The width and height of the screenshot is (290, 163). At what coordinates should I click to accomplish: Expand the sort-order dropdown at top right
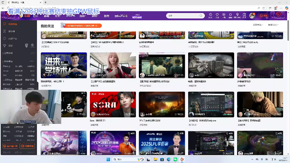273,25
